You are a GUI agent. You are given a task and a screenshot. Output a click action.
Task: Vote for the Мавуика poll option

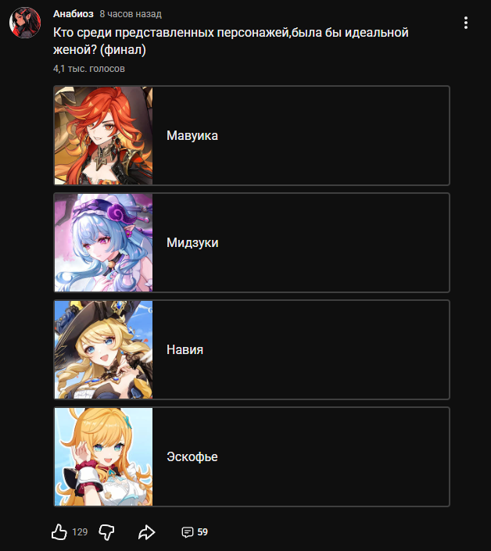point(252,136)
